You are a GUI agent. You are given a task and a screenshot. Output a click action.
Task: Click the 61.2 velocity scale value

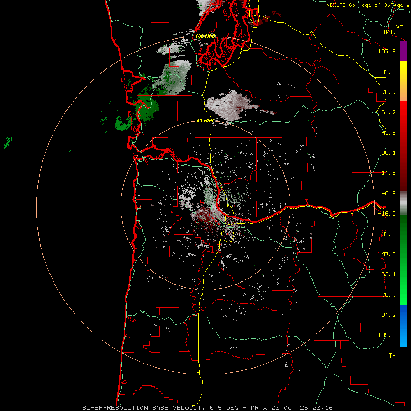pos(389,112)
